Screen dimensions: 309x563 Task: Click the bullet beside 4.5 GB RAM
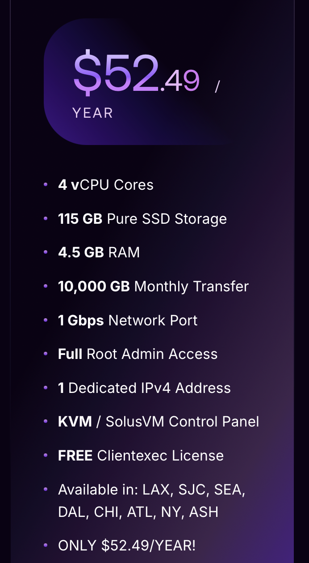click(x=46, y=252)
